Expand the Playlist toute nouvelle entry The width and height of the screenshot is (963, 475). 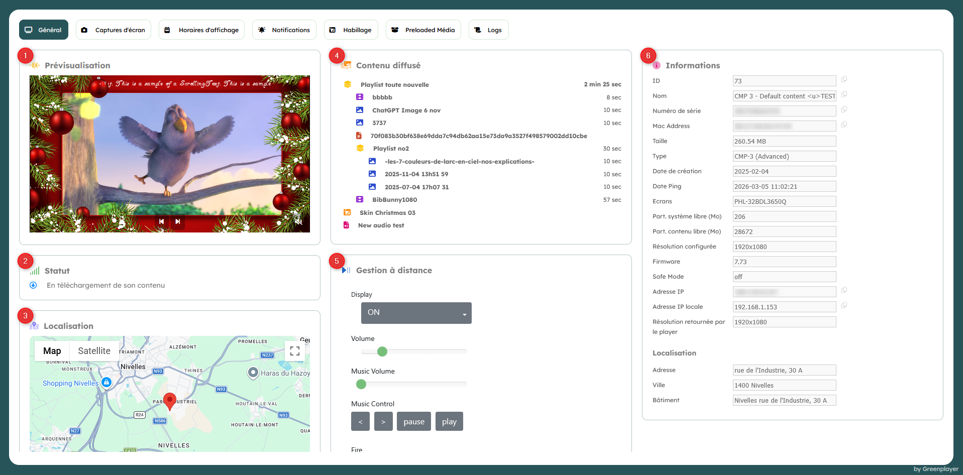click(x=394, y=85)
